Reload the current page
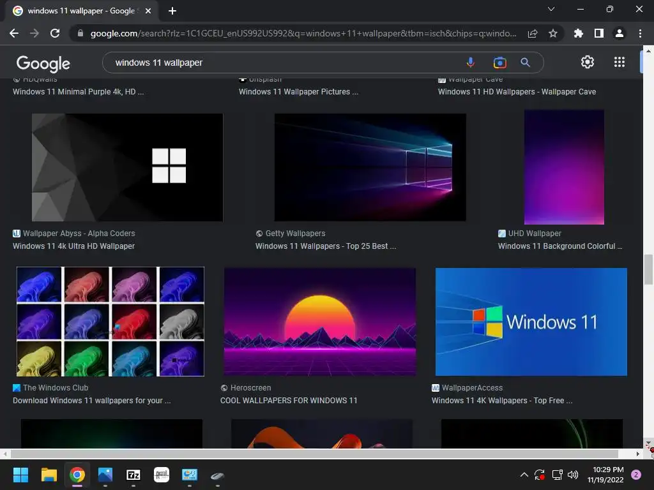The height and width of the screenshot is (490, 654). tap(55, 33)
